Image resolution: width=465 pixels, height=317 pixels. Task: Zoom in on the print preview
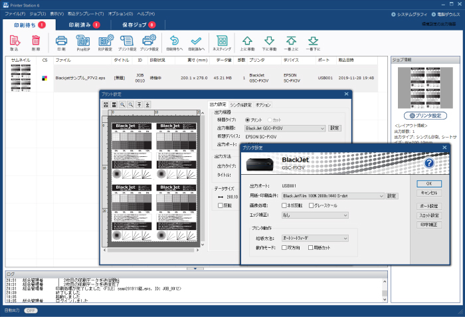pyautogui.click(x=122, y=104)
